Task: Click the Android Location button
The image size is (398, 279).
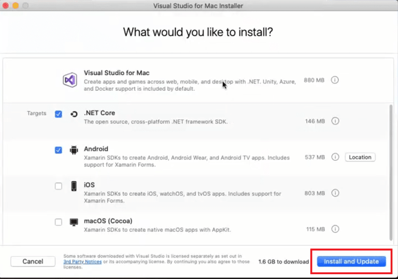Action: coord(360,157)
